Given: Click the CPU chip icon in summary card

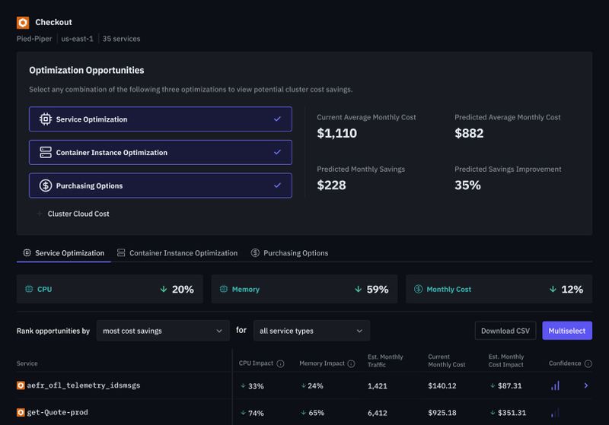Looking at the screenshot, I should point(30,290).
